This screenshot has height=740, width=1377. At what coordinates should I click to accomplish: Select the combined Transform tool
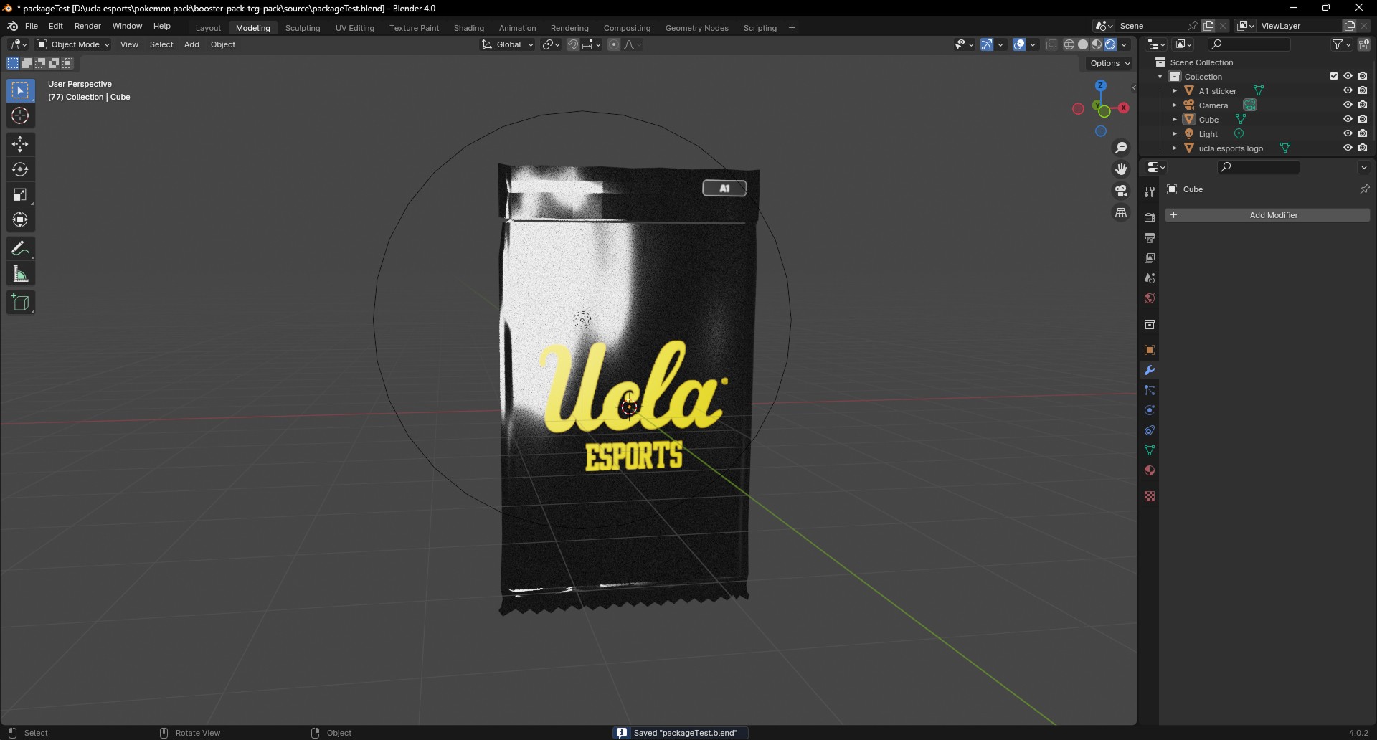coord(20,219)
